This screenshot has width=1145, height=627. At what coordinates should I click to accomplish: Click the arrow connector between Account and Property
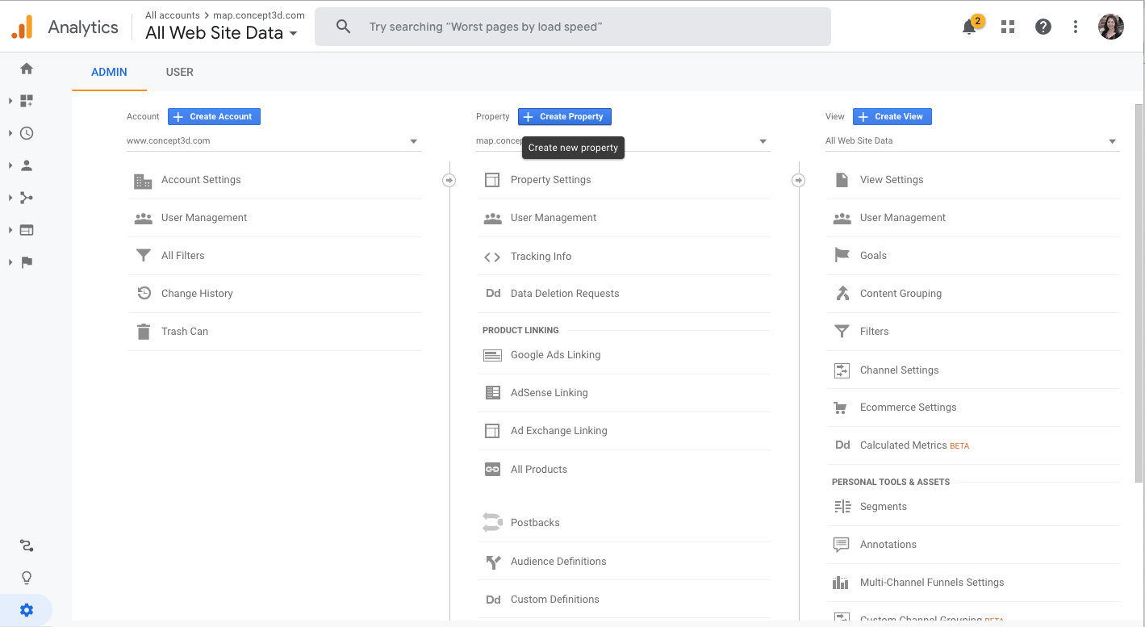[x=449, y=181]
